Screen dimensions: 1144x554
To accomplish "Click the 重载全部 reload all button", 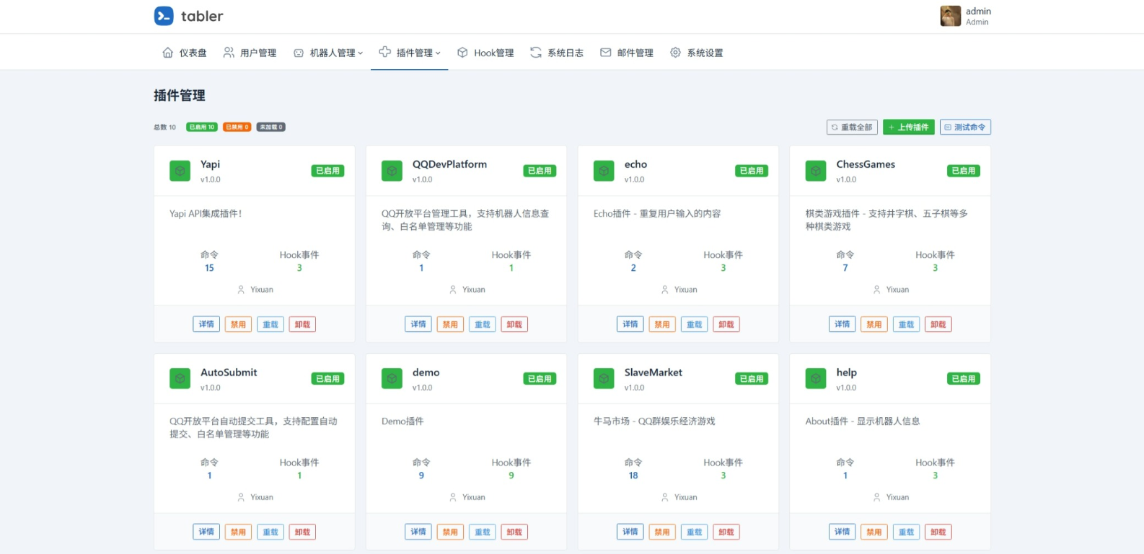I will click(852, 128).
